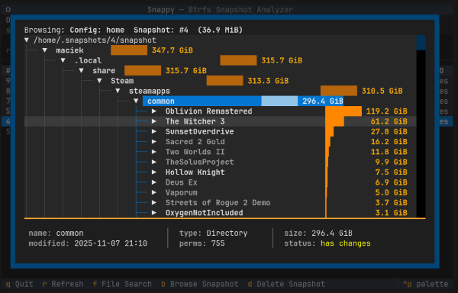Select the Hollow Knight entry
This screenshot has width=458, height=293.
click(x=195, y=172)
